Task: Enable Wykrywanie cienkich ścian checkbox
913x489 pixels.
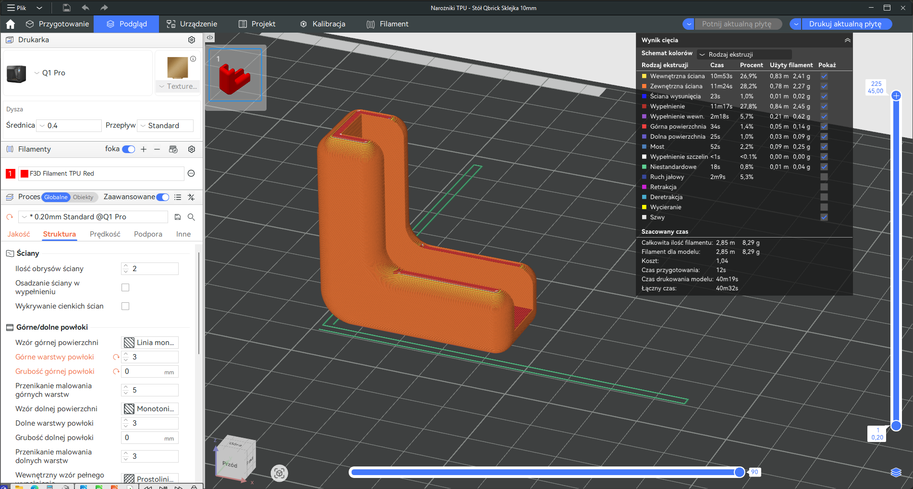Action: click(125, 306)
